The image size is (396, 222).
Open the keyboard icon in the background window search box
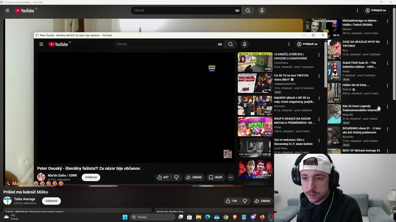pyautogui.click(x=237, y=10)
